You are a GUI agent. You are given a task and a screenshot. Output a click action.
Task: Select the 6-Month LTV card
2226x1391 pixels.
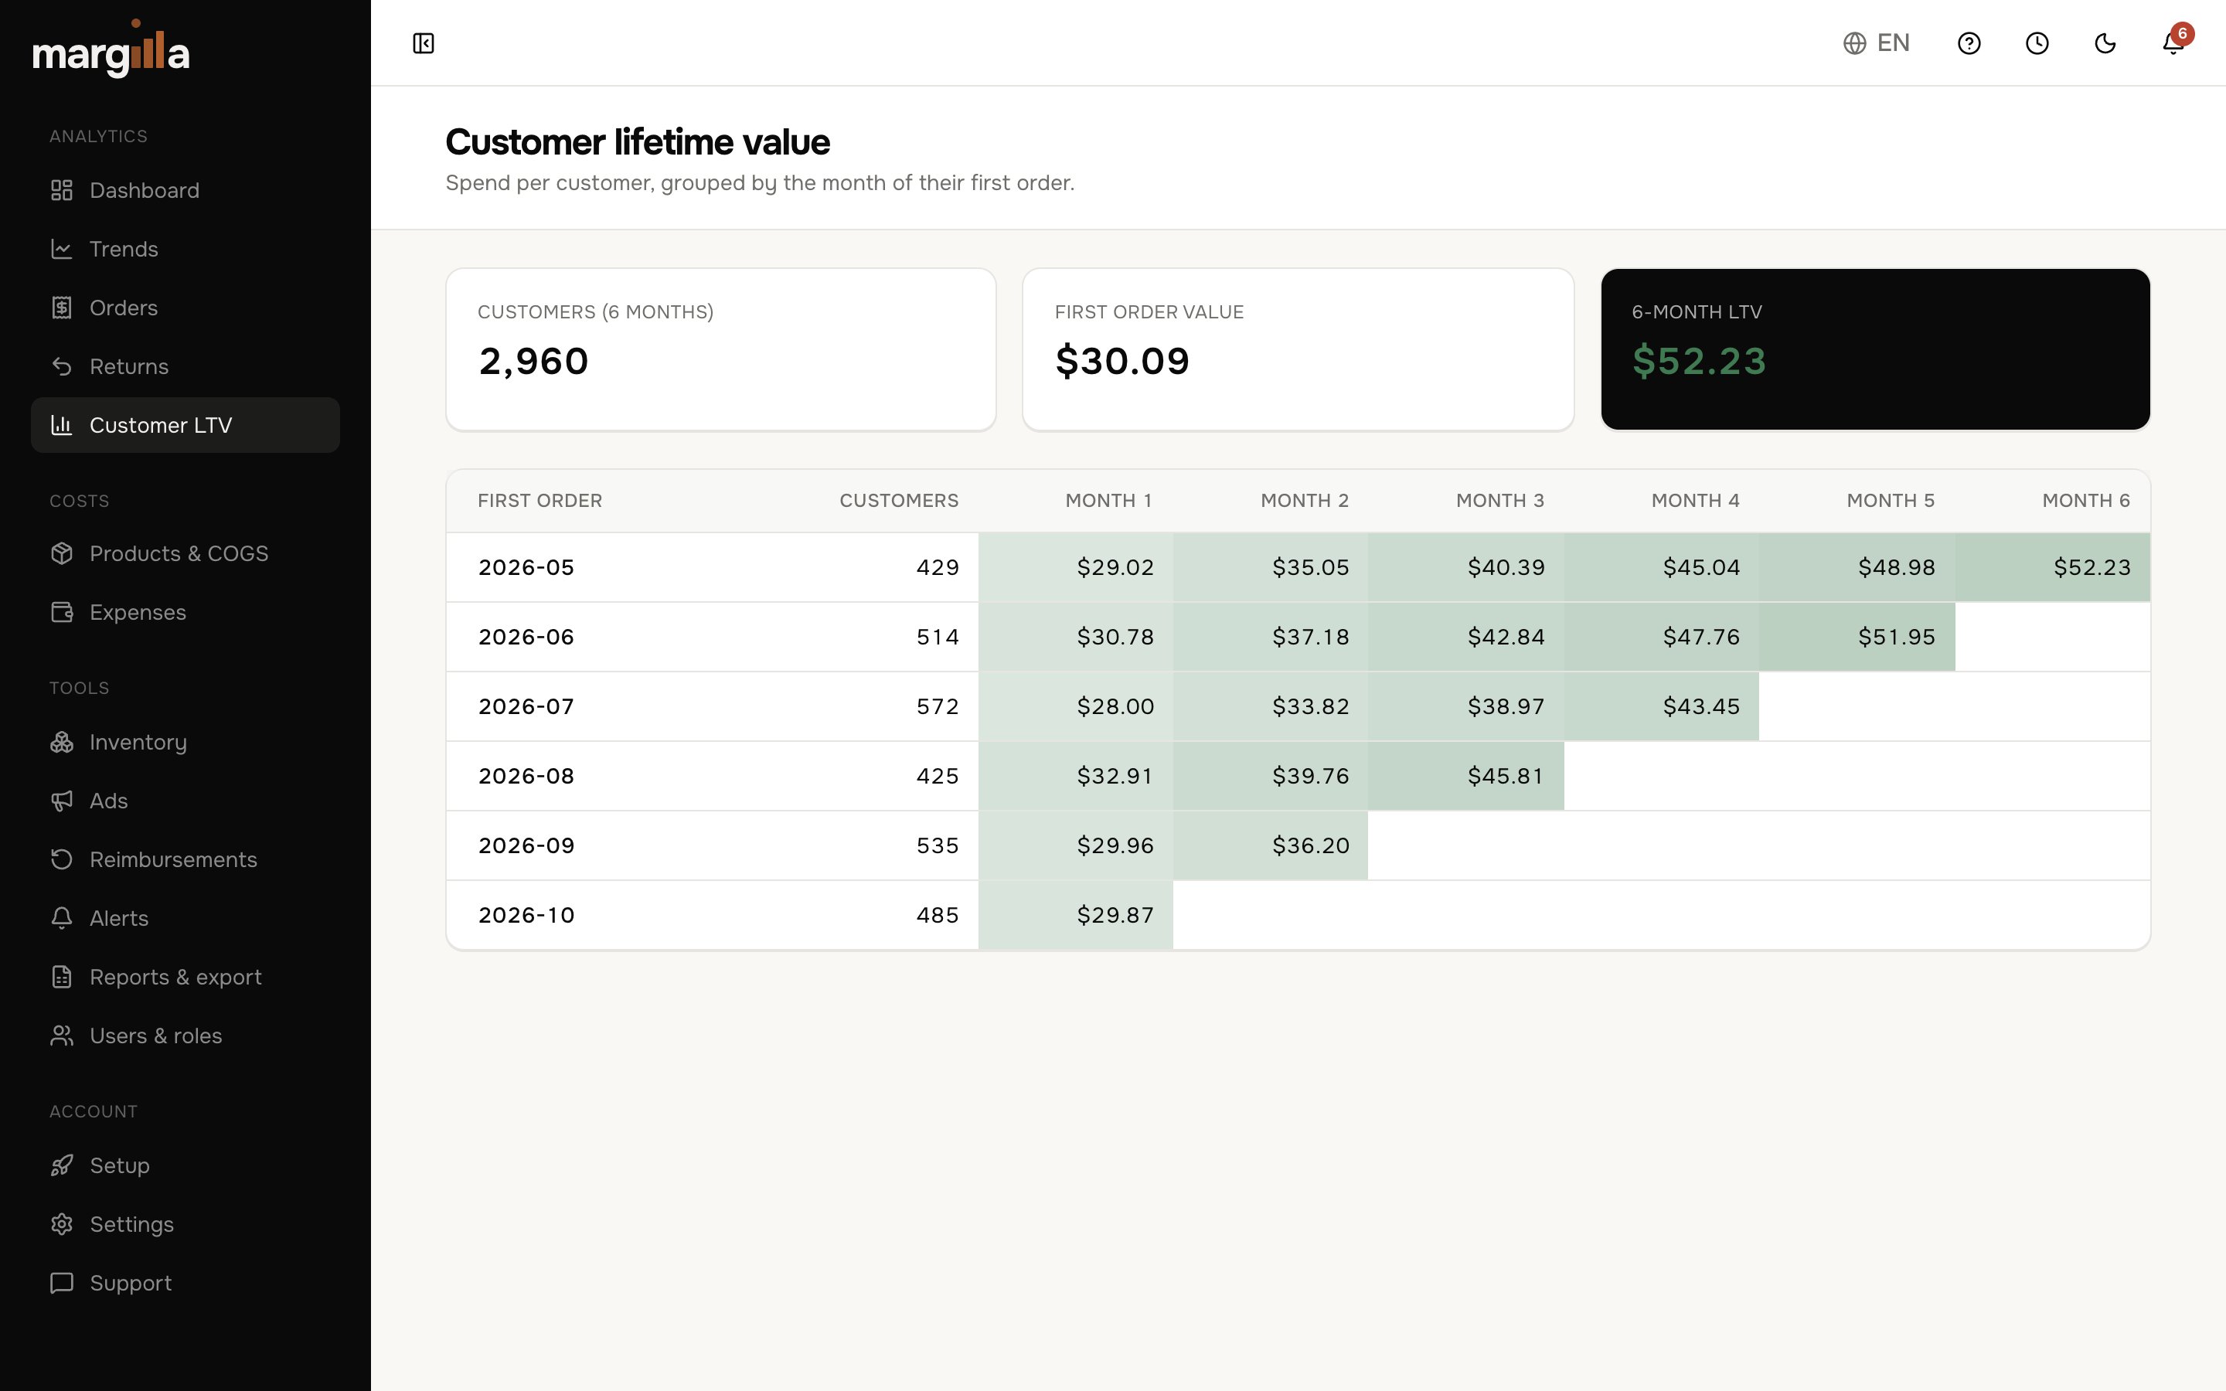tap(1876, 349)
